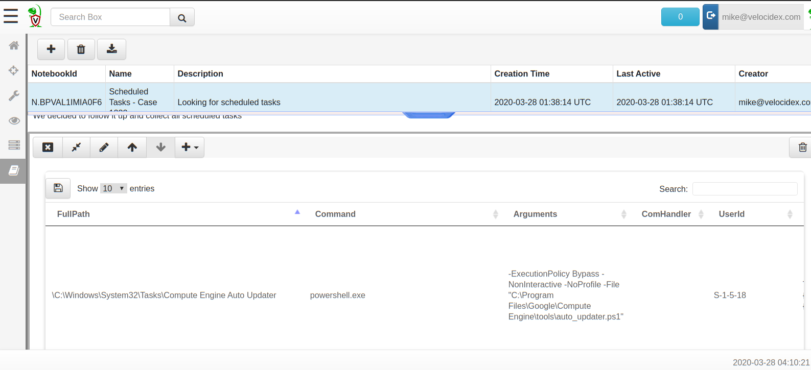811x370 pixels.
Task: Export notebook using the download icon
Action: (x=111, y=49)
